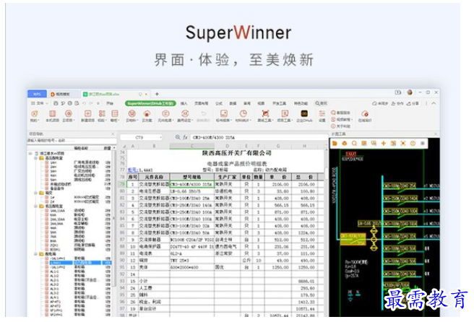This screenshot has width=474, height=322.
Task: Click 客服服务 customer service link
Action: click(x=341, y=113)
